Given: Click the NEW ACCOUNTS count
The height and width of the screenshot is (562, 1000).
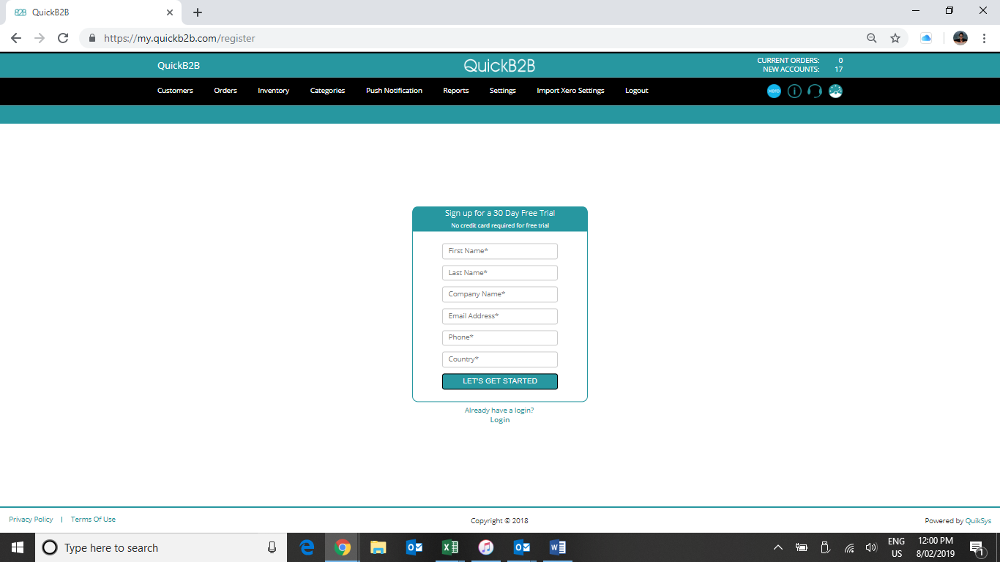Looking at the screenshot, I should (839, 70).
